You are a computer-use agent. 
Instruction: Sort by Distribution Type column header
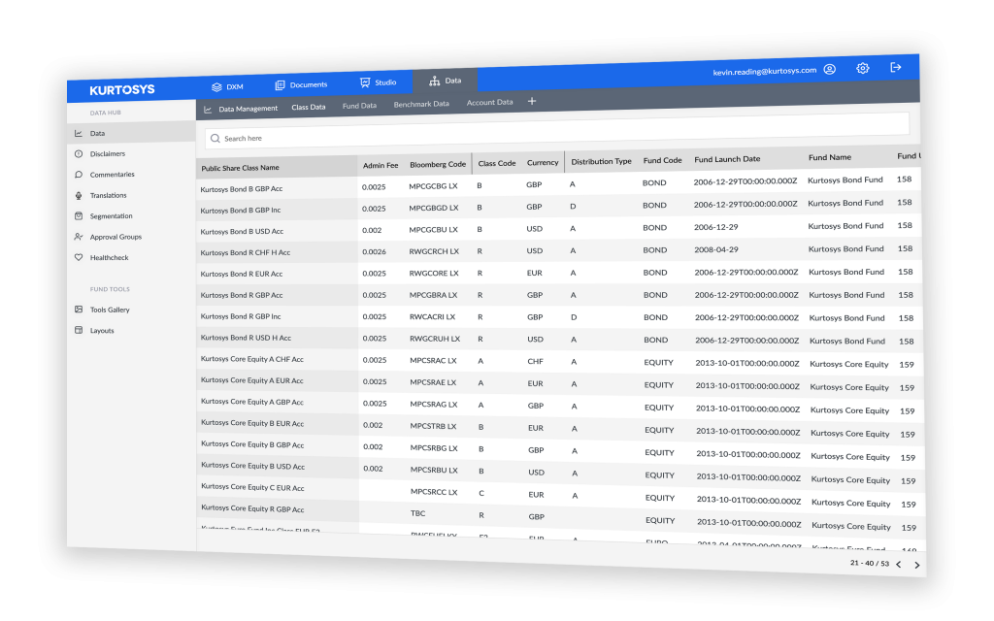point(601,162)
